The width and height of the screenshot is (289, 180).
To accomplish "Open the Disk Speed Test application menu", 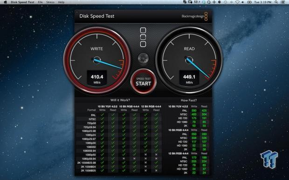I will point(22,2).
